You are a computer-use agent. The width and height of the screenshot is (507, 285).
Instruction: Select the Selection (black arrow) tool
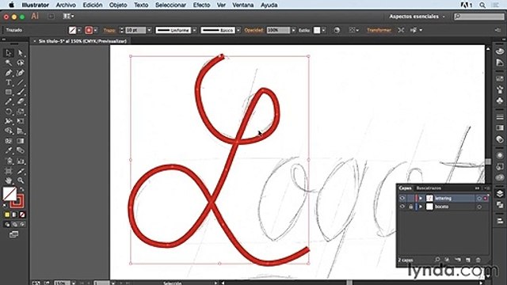9,53
